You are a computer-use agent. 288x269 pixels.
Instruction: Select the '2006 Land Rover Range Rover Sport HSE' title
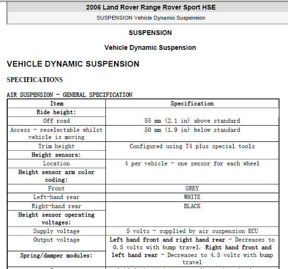(x=151, y=7)
